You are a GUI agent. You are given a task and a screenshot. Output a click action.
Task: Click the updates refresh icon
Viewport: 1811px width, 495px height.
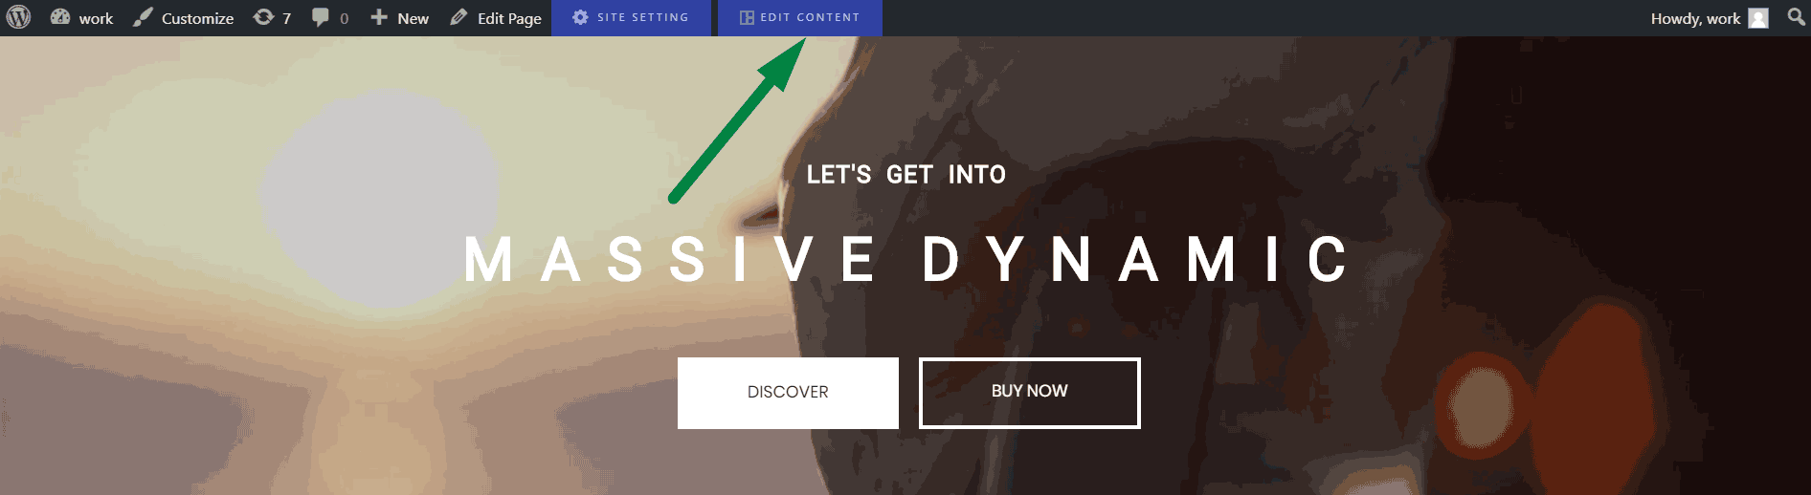[x=263, y=17]
